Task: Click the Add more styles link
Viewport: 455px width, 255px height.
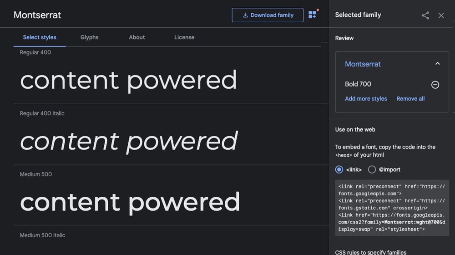Action: (x=366, y=99)
